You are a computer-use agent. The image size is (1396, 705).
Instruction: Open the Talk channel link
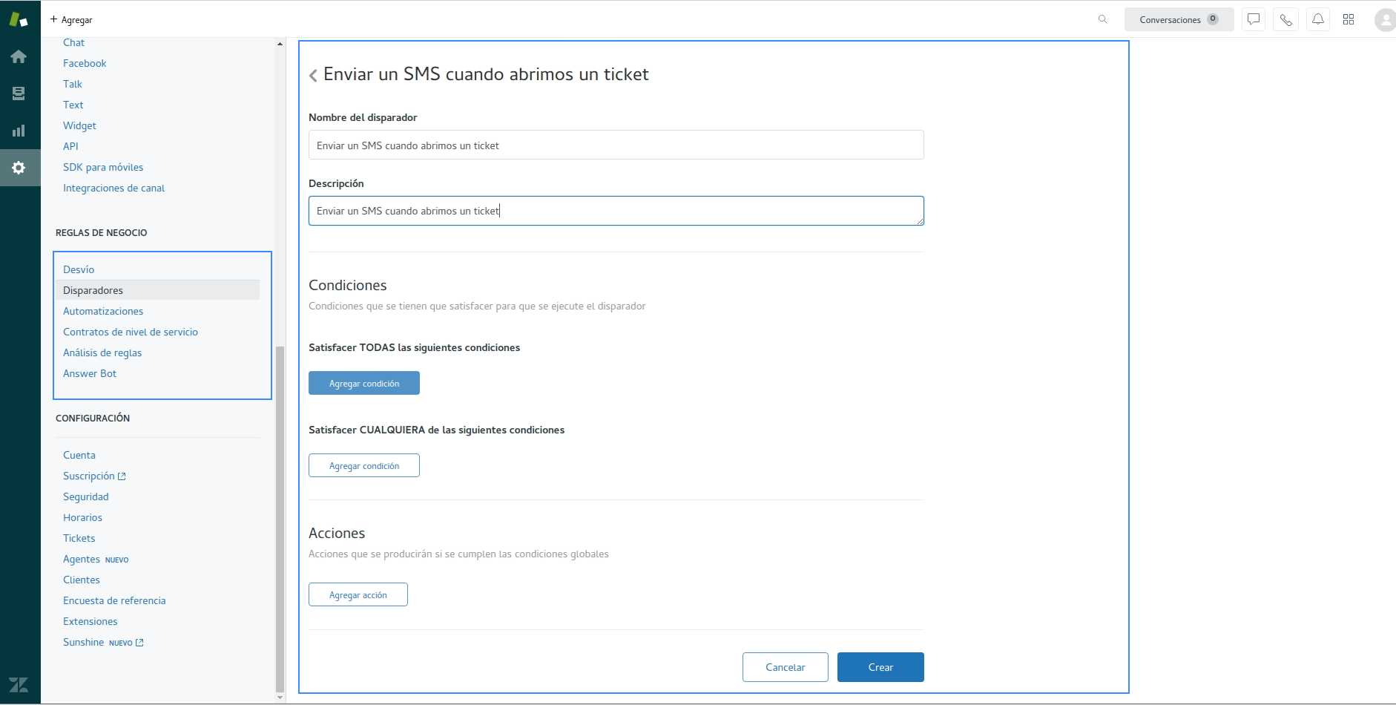coord(73,84)
